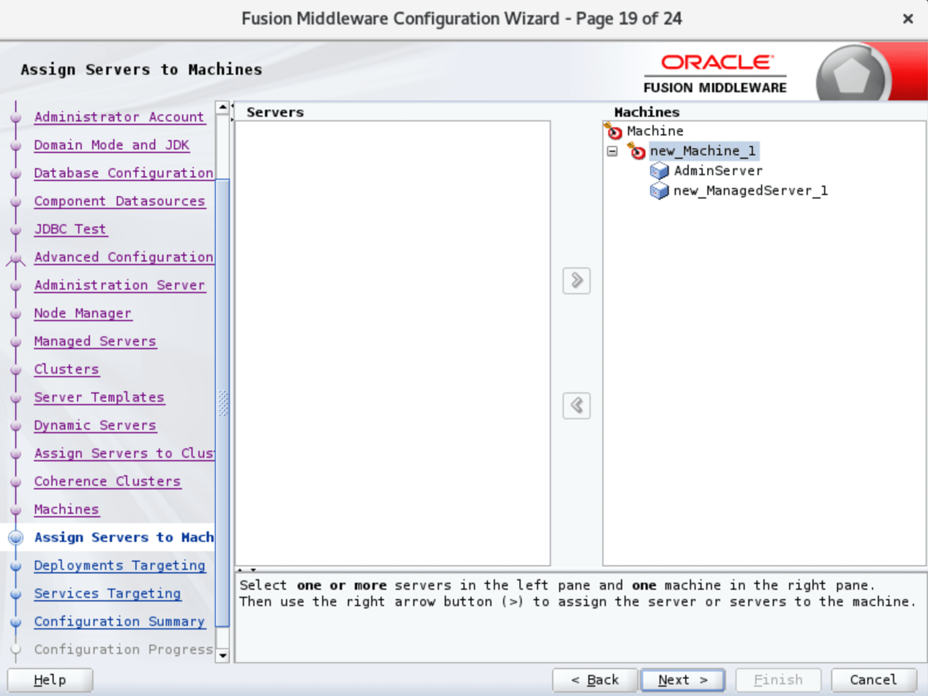Image resolution: width=928 pixels, height=696 pixels.
Task: Click the Cancel button
Action: 874,680
